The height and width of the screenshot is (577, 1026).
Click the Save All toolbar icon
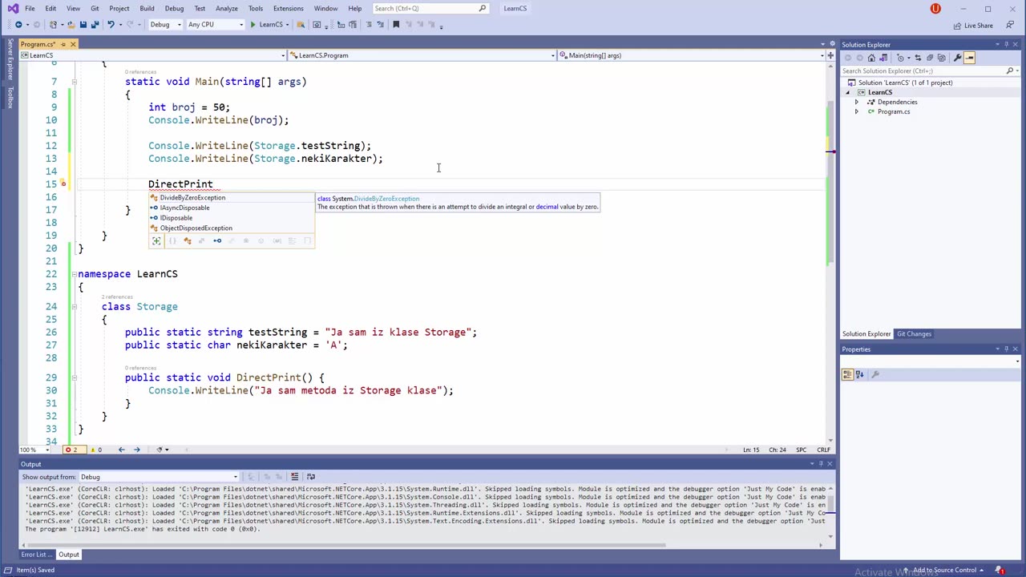[94, 25]
